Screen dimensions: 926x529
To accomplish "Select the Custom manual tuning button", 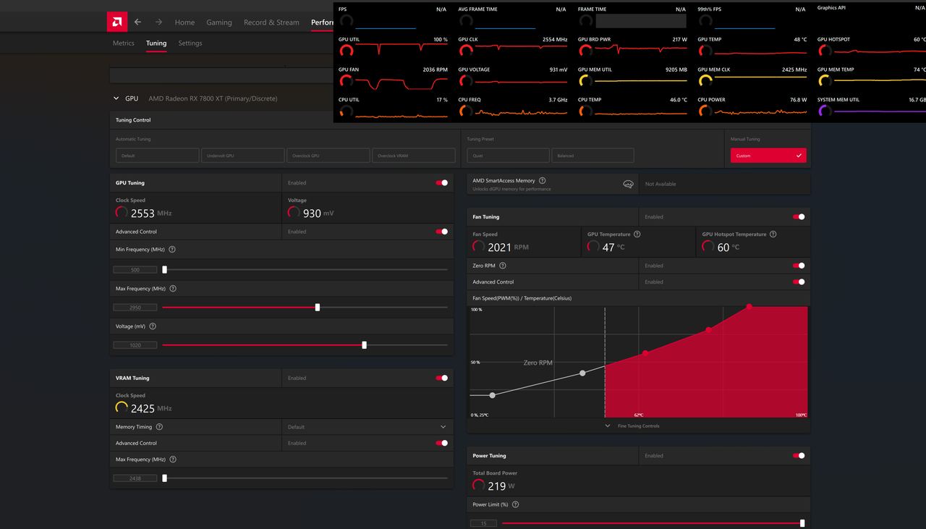I will coord(768,156).
